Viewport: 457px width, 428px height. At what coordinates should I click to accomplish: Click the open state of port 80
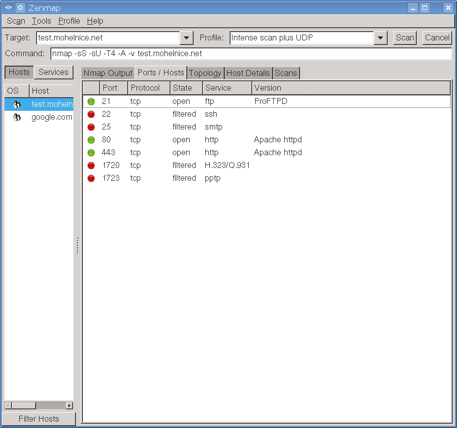[181, 140]
